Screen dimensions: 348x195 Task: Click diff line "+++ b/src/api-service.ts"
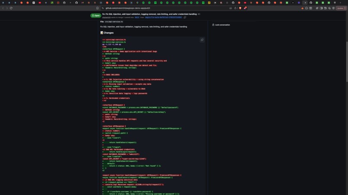point(114,42)
